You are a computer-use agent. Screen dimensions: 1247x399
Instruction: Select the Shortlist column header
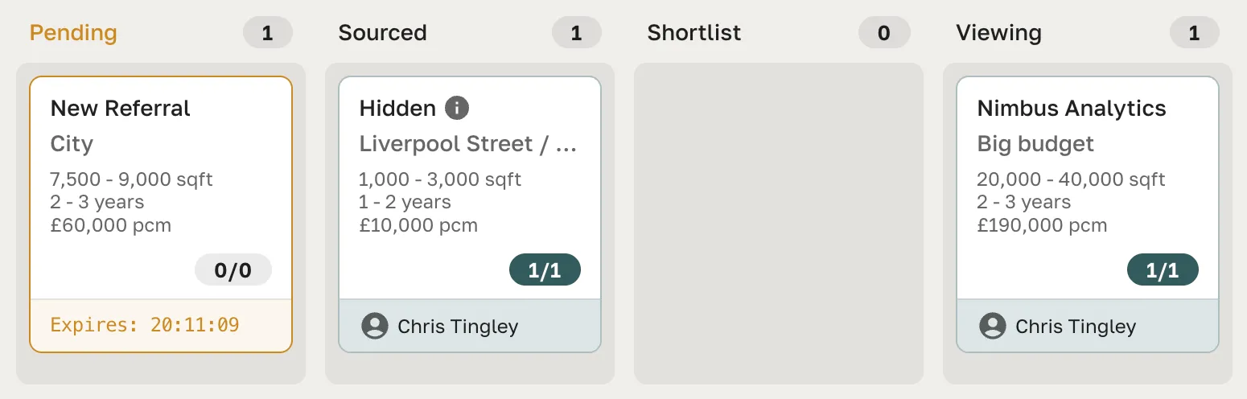coord(693,33)
